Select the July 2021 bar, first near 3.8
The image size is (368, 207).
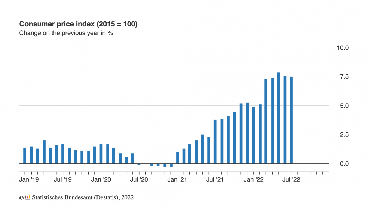[215, 142]
